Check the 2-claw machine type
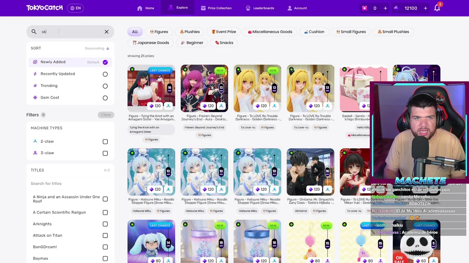The width and height of the screenshot is (469, 263). pyautogui.click(x=105, y=142)
